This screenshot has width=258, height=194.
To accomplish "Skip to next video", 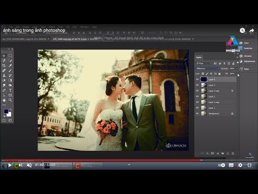I will click(20, 165).
